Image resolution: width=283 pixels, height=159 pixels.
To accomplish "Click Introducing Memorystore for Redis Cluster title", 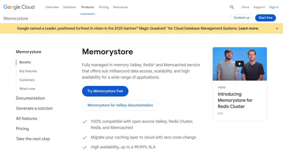I will (x=235, y=100).
